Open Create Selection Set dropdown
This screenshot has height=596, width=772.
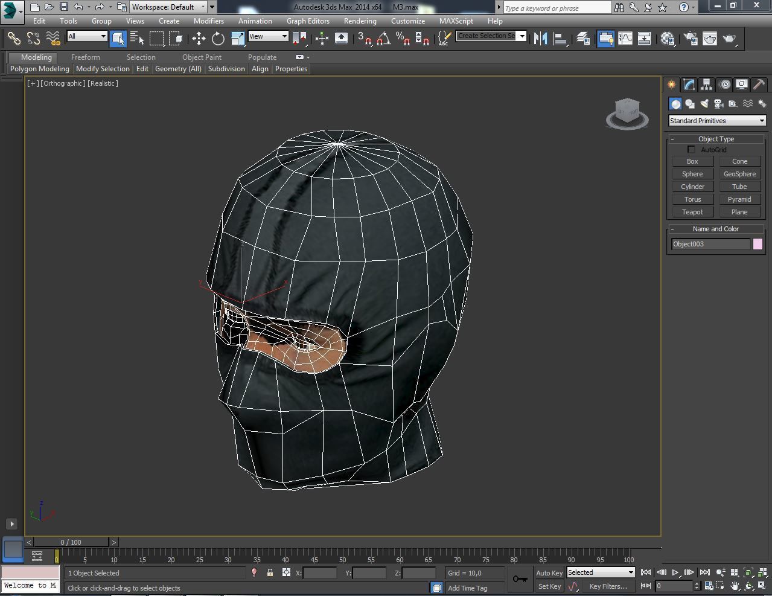pos(491,36)
